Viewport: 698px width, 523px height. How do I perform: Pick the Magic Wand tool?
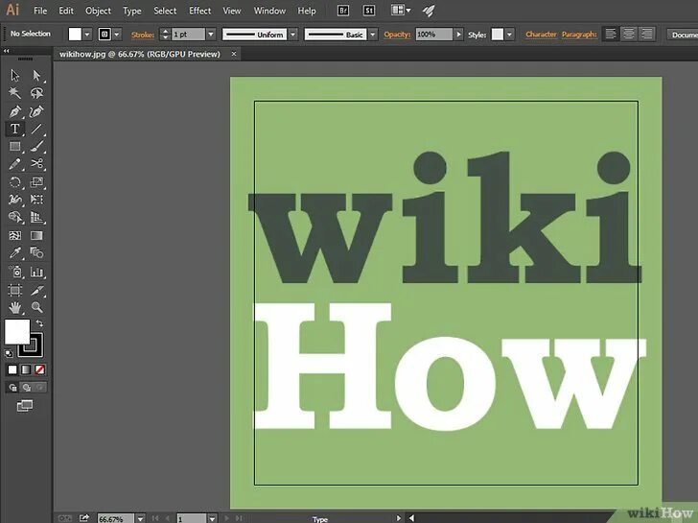14,93
